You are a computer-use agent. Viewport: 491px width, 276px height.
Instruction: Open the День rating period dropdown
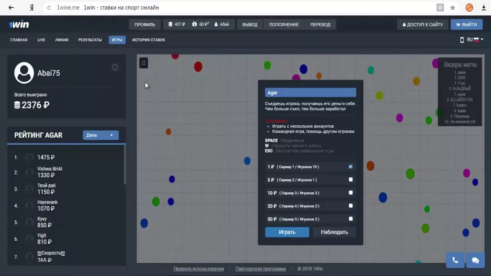[x=101, y=135]
